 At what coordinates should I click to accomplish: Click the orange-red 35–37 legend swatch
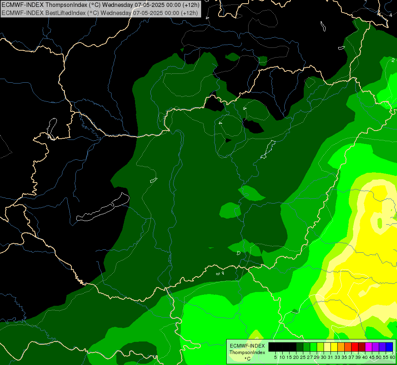(x=348, y=347)
